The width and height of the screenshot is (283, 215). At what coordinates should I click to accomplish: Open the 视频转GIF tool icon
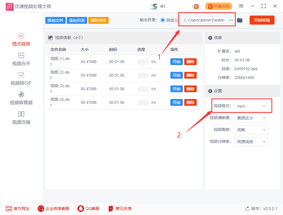point(21,75)
